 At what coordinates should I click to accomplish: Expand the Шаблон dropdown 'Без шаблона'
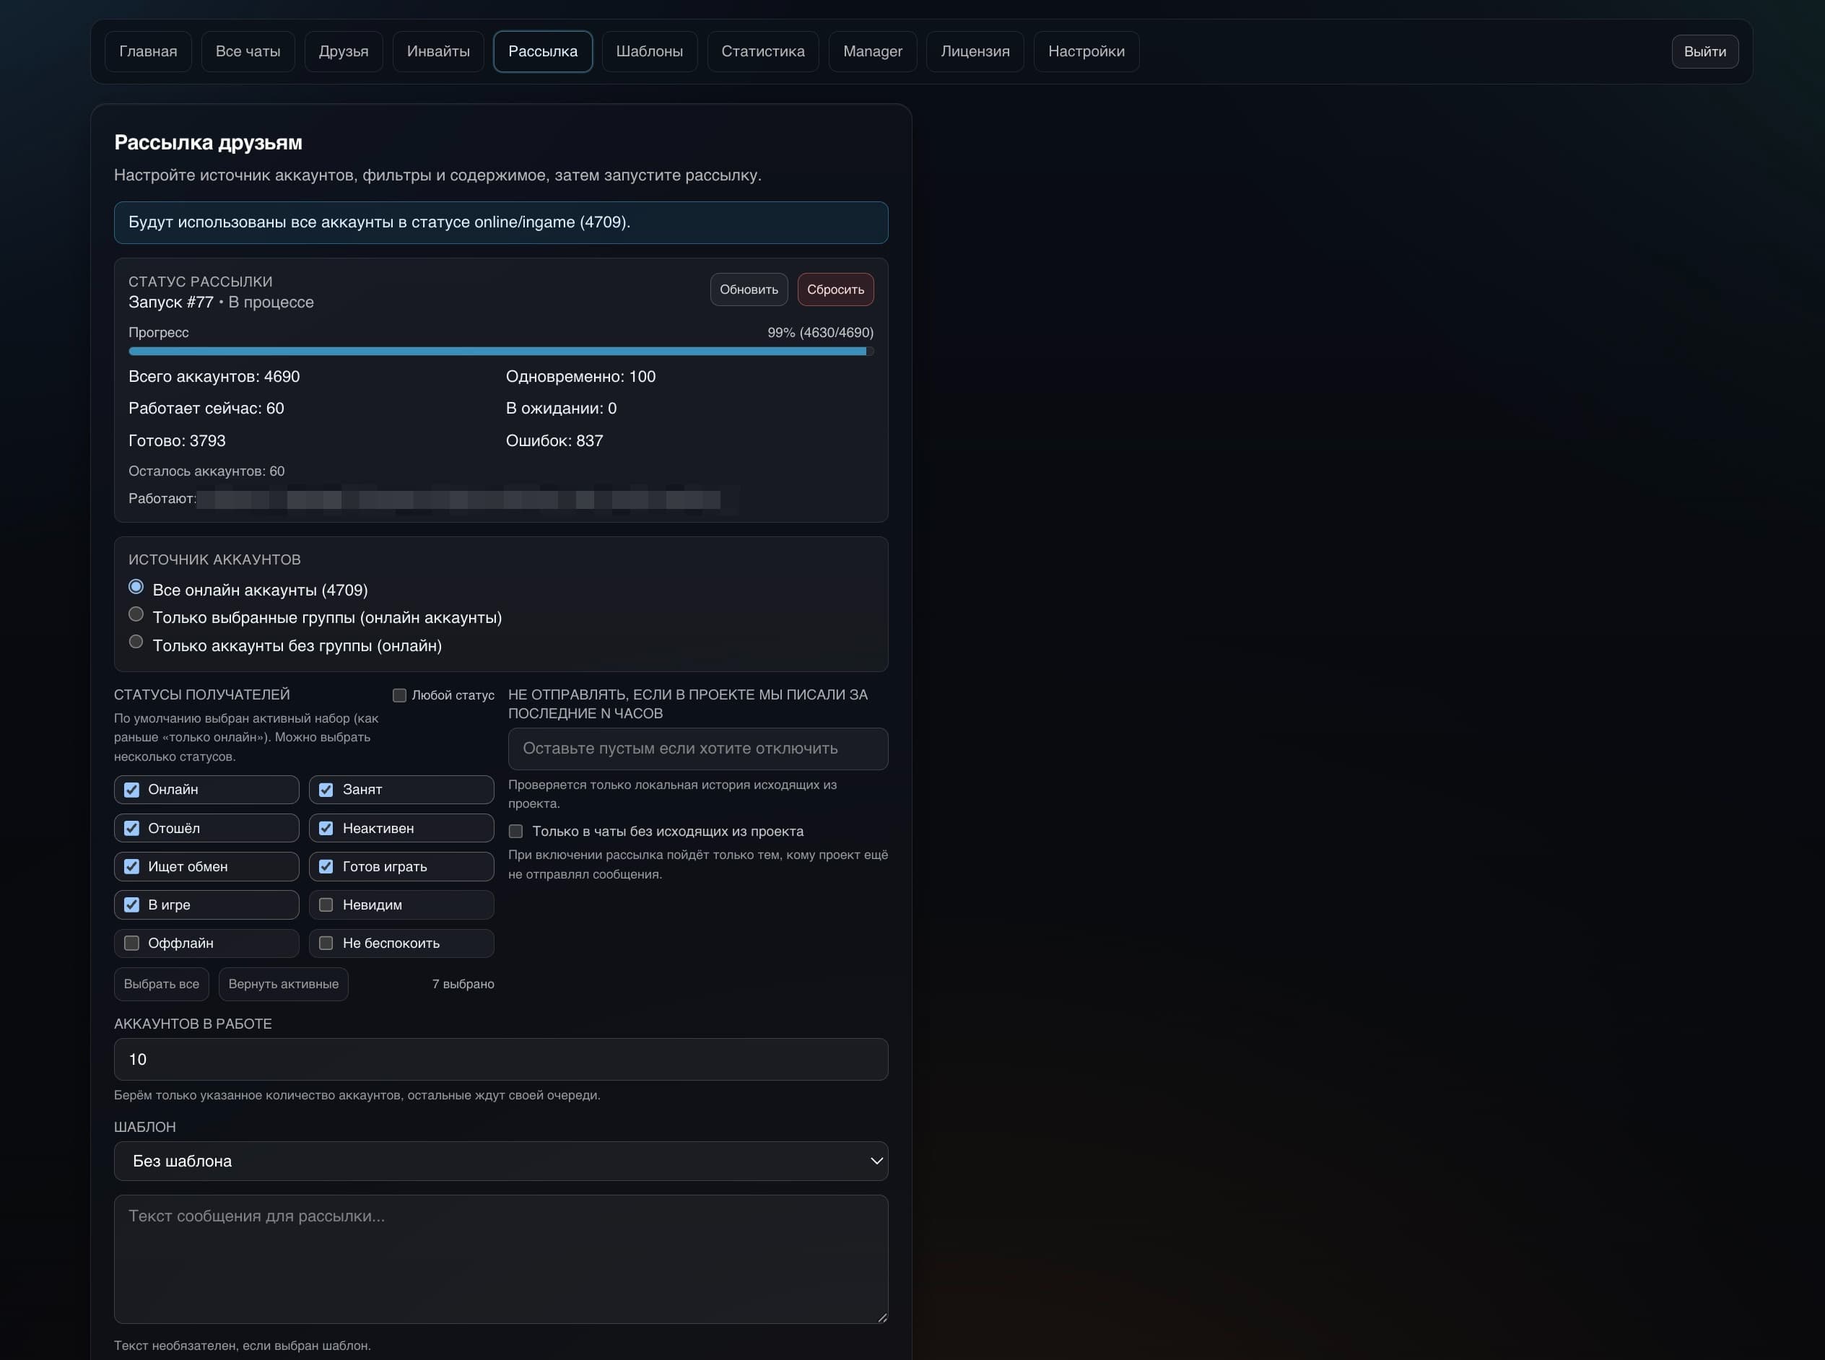tap(500, 1161)
